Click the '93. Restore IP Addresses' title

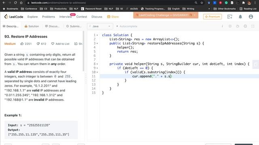(26, 37)
